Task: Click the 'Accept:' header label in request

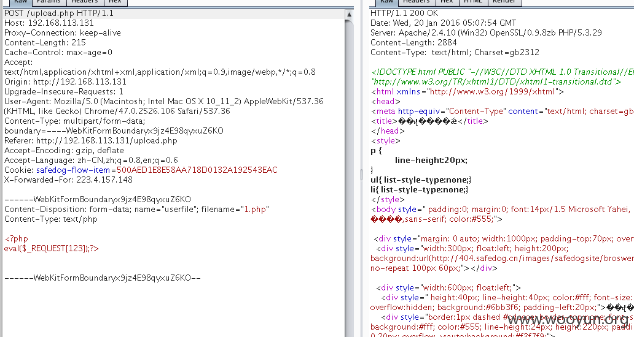Action: point(18,62)
